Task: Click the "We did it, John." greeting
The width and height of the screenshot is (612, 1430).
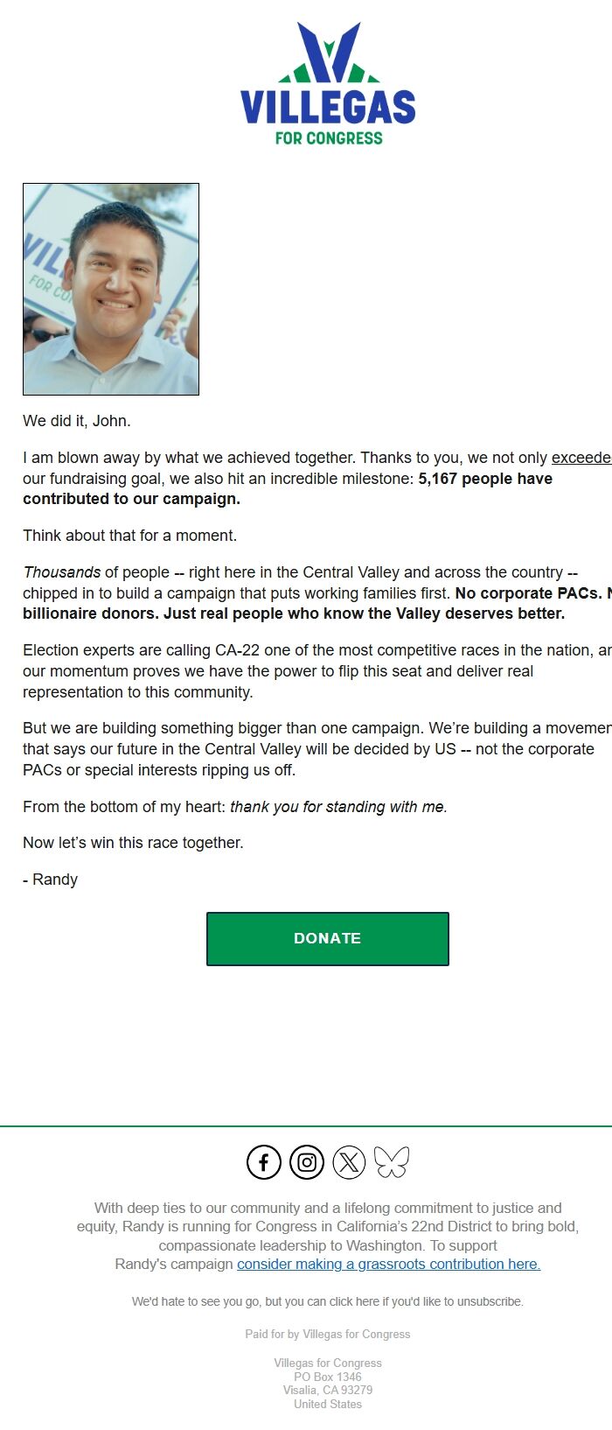Action: tap(77, 421)
